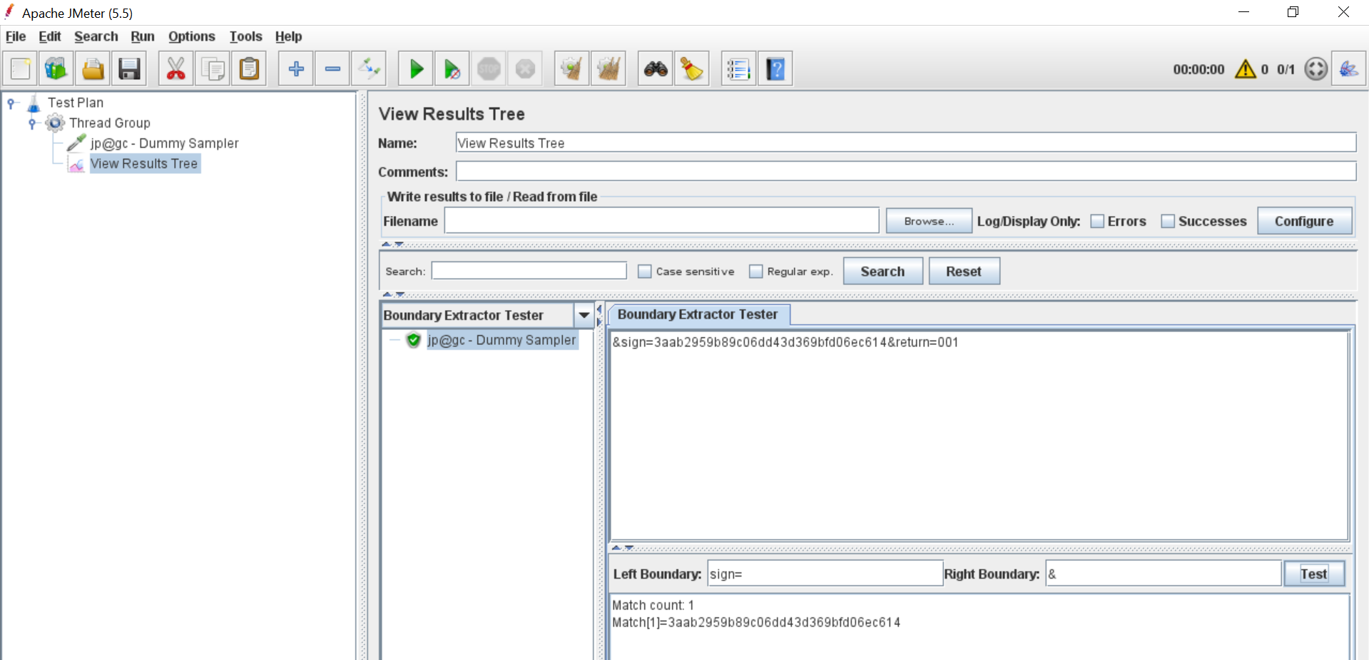Open the File menu
The width and height of the screenshot is (1369, 660).
click(x=16, y=36)
